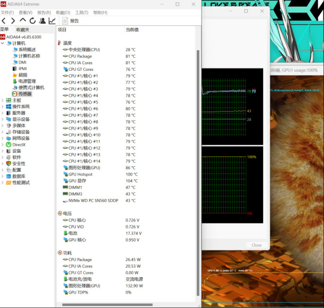Viewport: 324px width, 308px height.
Task: Select 超频 overclock item in tree
Action: coord(22,75)
